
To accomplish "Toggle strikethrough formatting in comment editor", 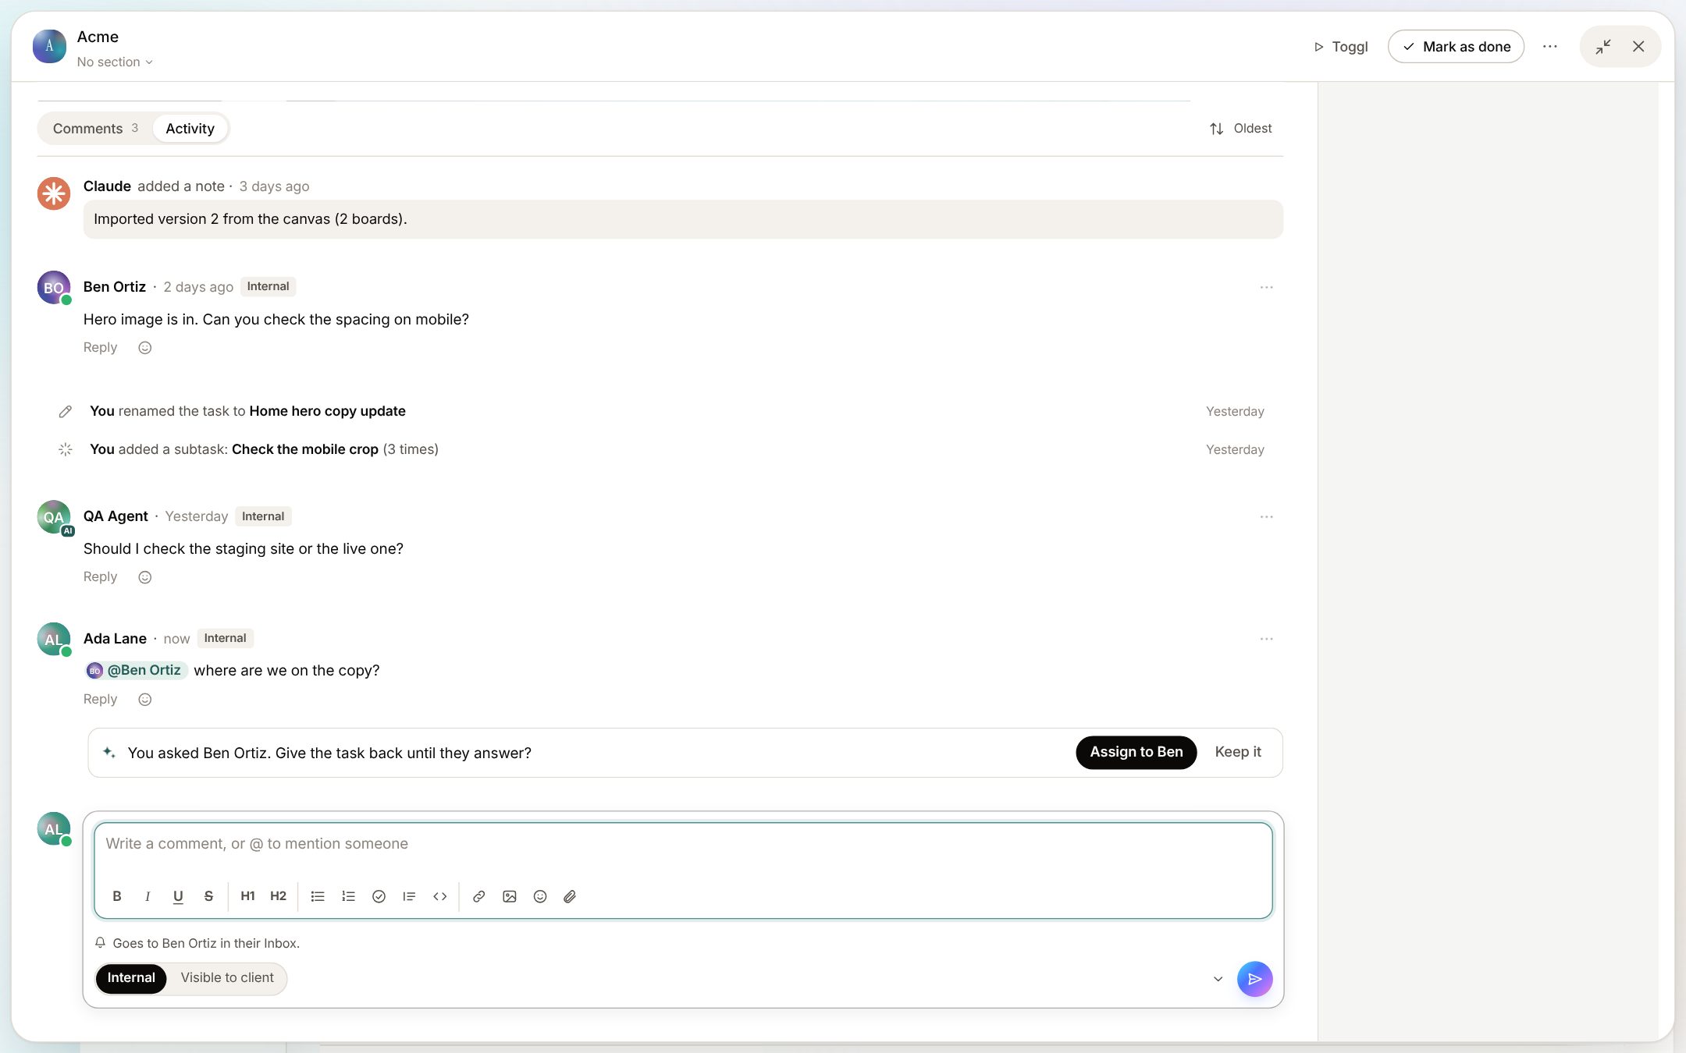I will coord(208,896).
